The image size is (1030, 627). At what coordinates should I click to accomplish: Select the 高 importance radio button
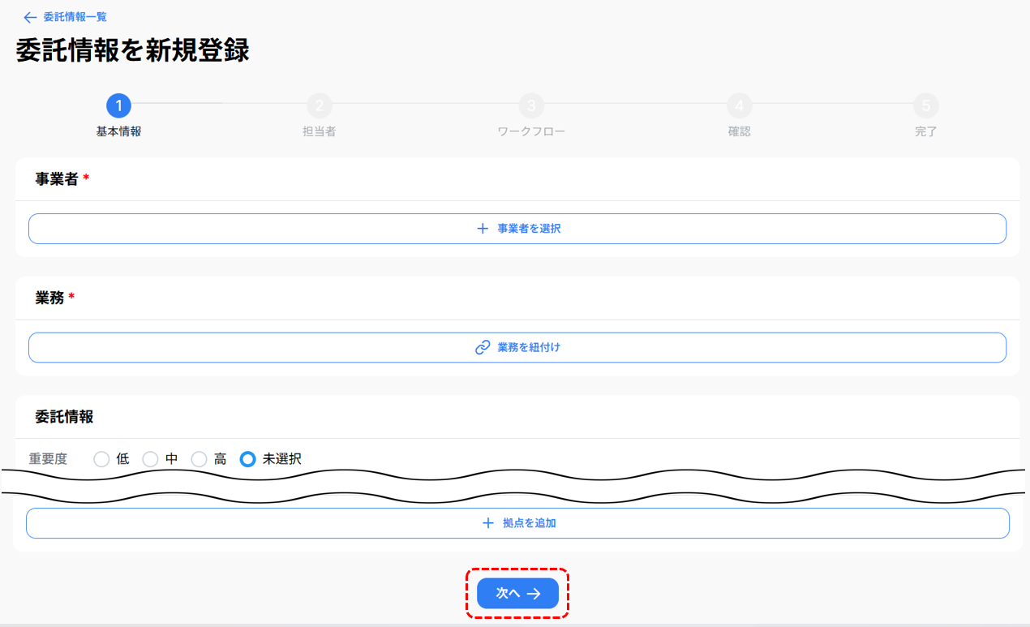pyautogui.click(x=199, y=459)
